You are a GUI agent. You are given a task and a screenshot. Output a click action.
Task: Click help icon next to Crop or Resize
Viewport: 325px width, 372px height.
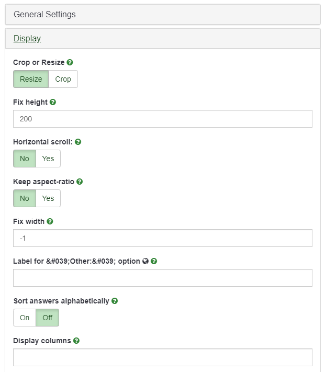click(70, 62)
